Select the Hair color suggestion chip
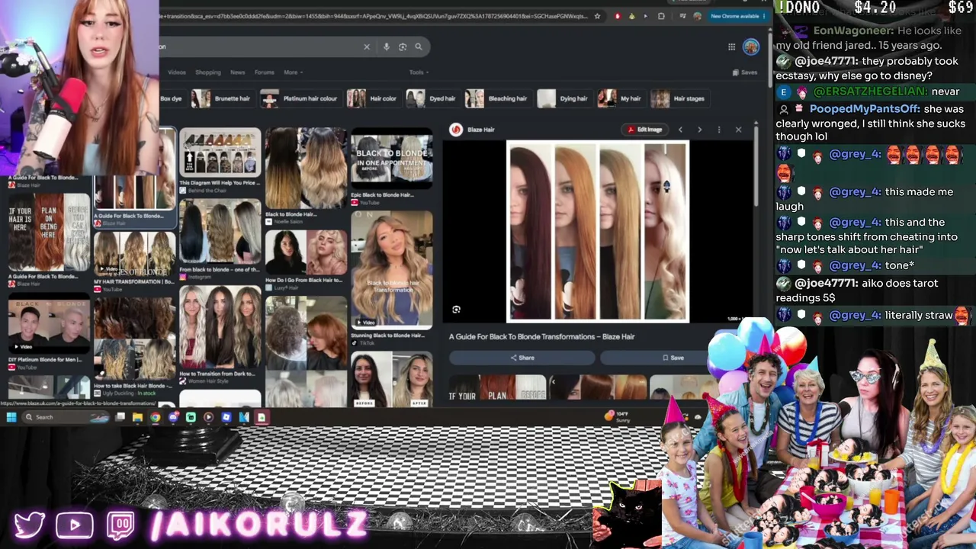Viewport: 976px width, 549px height. (x=372, y=98)
